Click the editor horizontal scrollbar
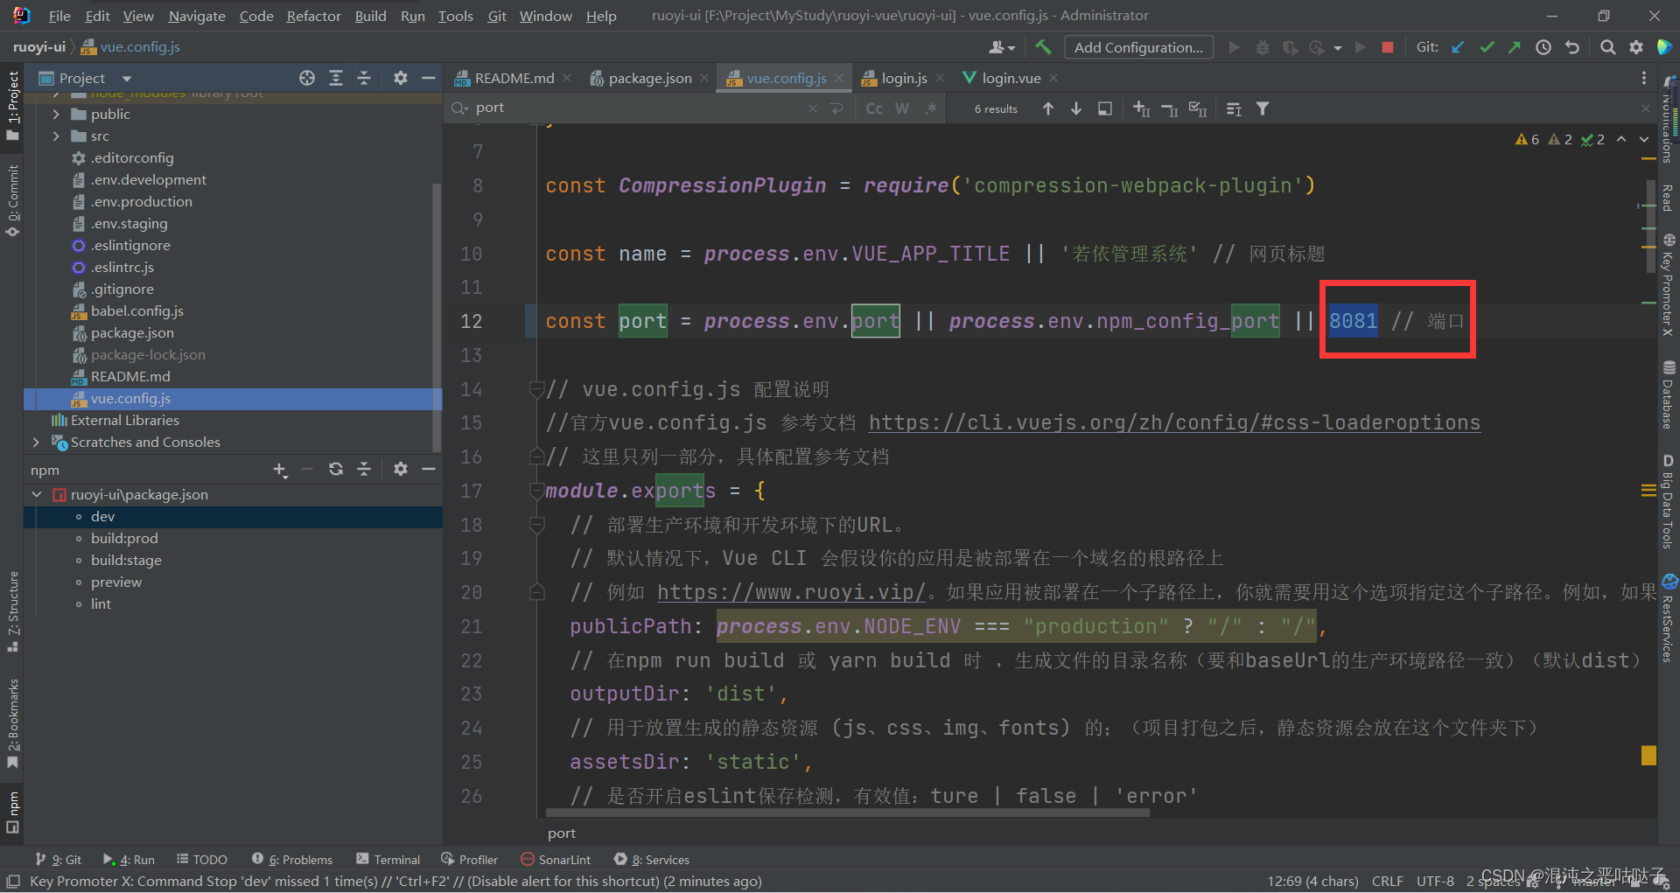Screen dimensions: 1680x893 click(847, 813)
